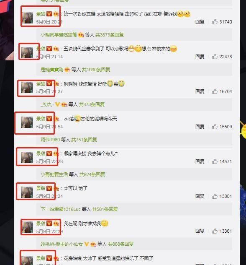The height and width of the screenshot is (265, 246).
Task: Open 下一站幸福1316Luc profile link
Action: 60,209
